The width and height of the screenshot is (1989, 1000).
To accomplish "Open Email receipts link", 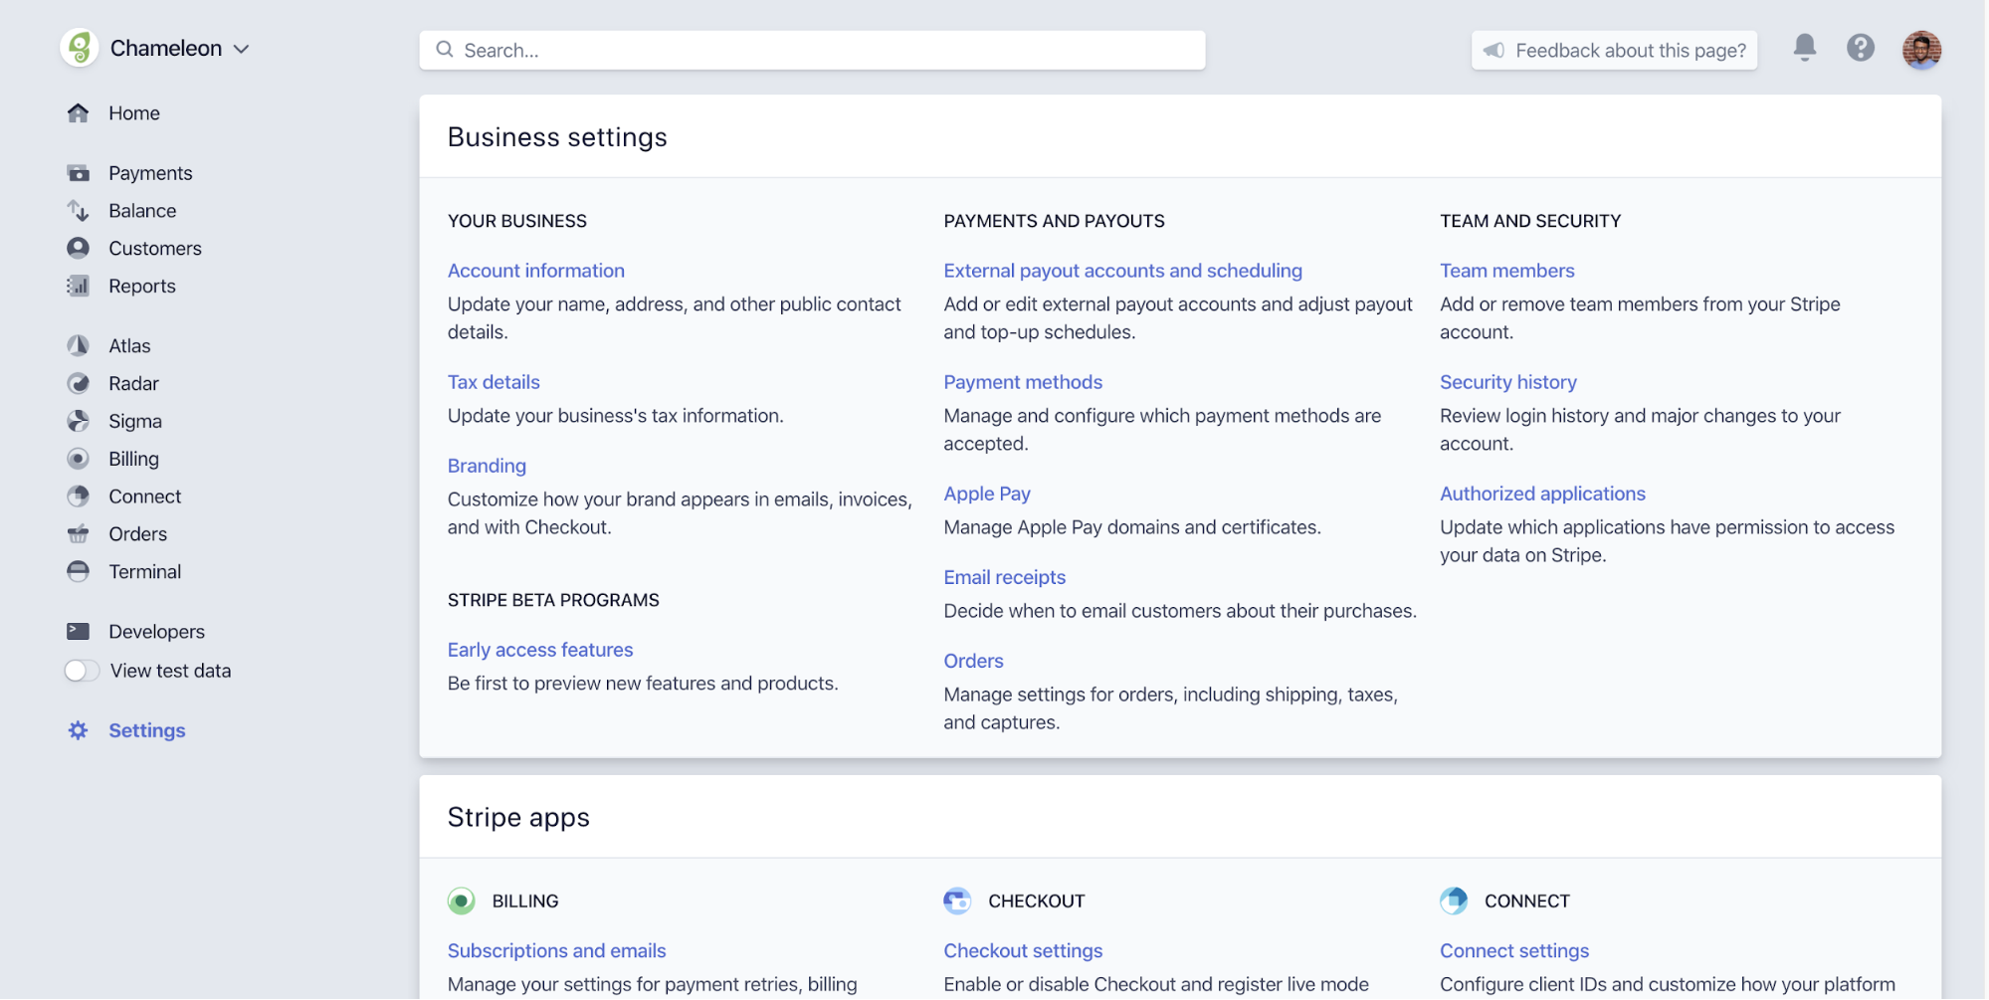I will [1004, 577].
